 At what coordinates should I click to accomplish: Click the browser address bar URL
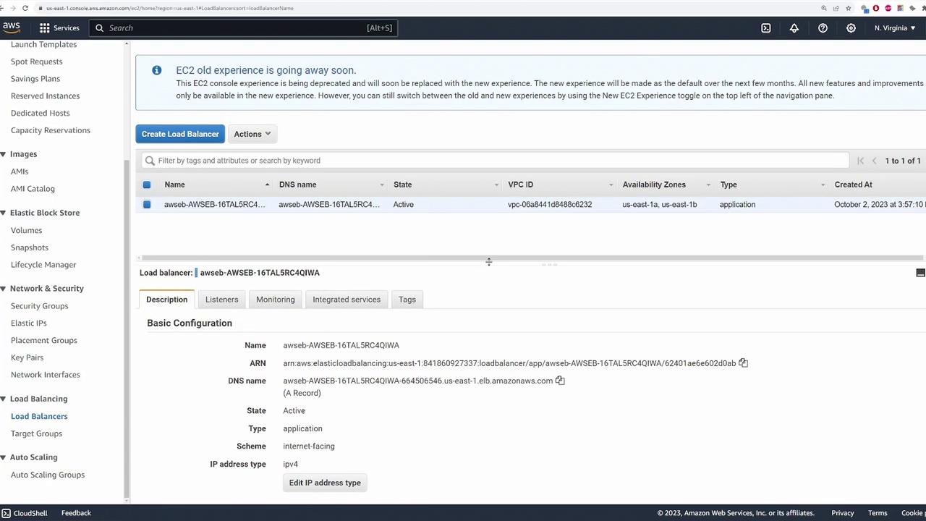[x=169, y=8]
